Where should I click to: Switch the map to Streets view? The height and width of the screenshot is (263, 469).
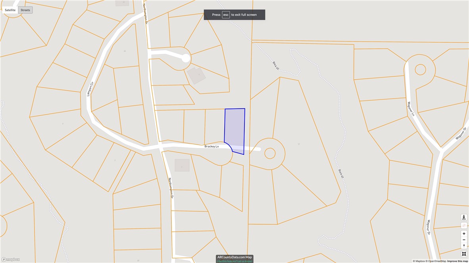[25, 10]
